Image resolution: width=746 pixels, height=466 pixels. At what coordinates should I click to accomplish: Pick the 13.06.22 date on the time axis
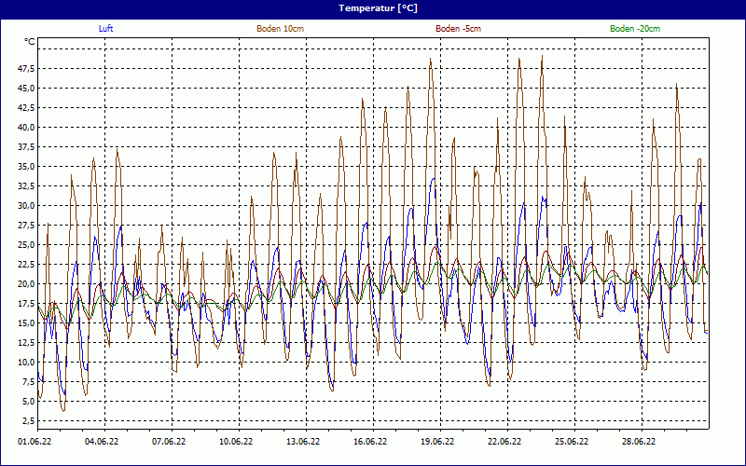(304, 442)
